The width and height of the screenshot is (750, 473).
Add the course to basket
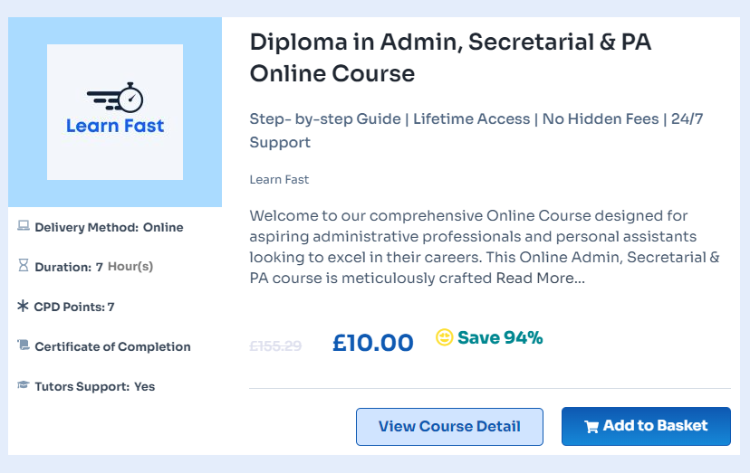click(646, 426)
